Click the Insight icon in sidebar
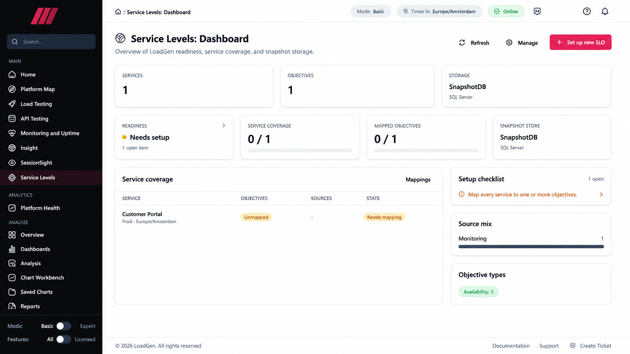Screen dimensions: 630x354 (12, 148)
